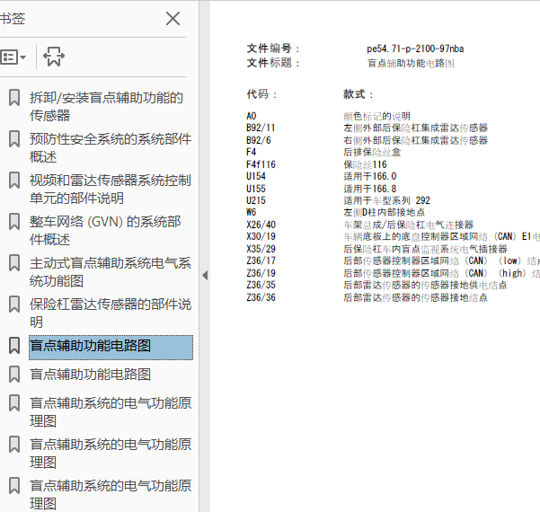Click bookmark icon beside 保险杠雷达传感器的部件说明
Viewport: 540px width, 512px height.
coord(14,305)
